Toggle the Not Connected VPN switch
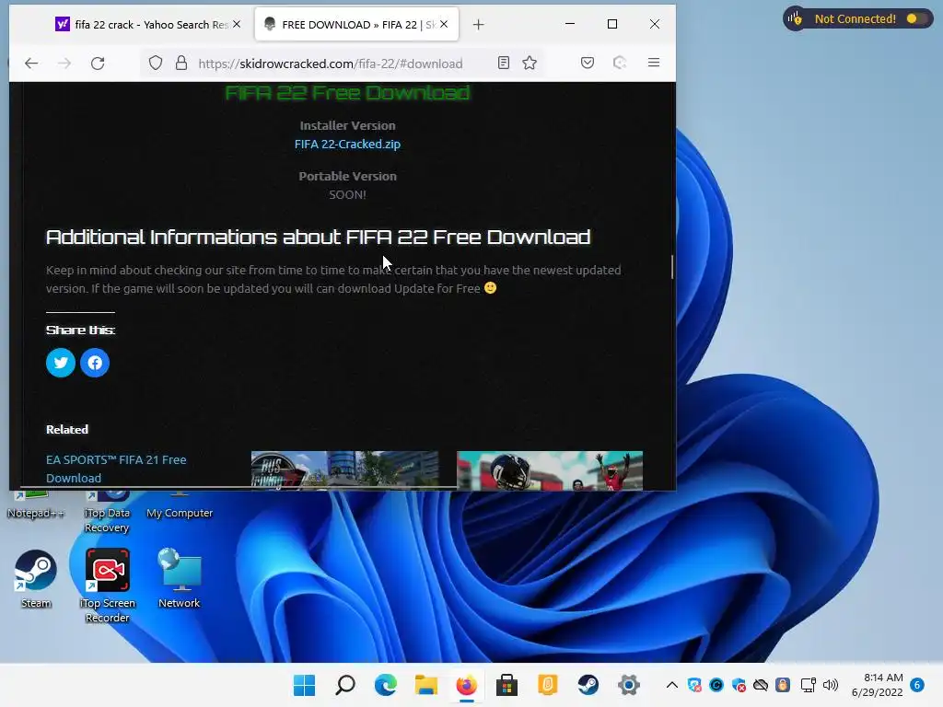The image size is (943, 707). point(916,18)
